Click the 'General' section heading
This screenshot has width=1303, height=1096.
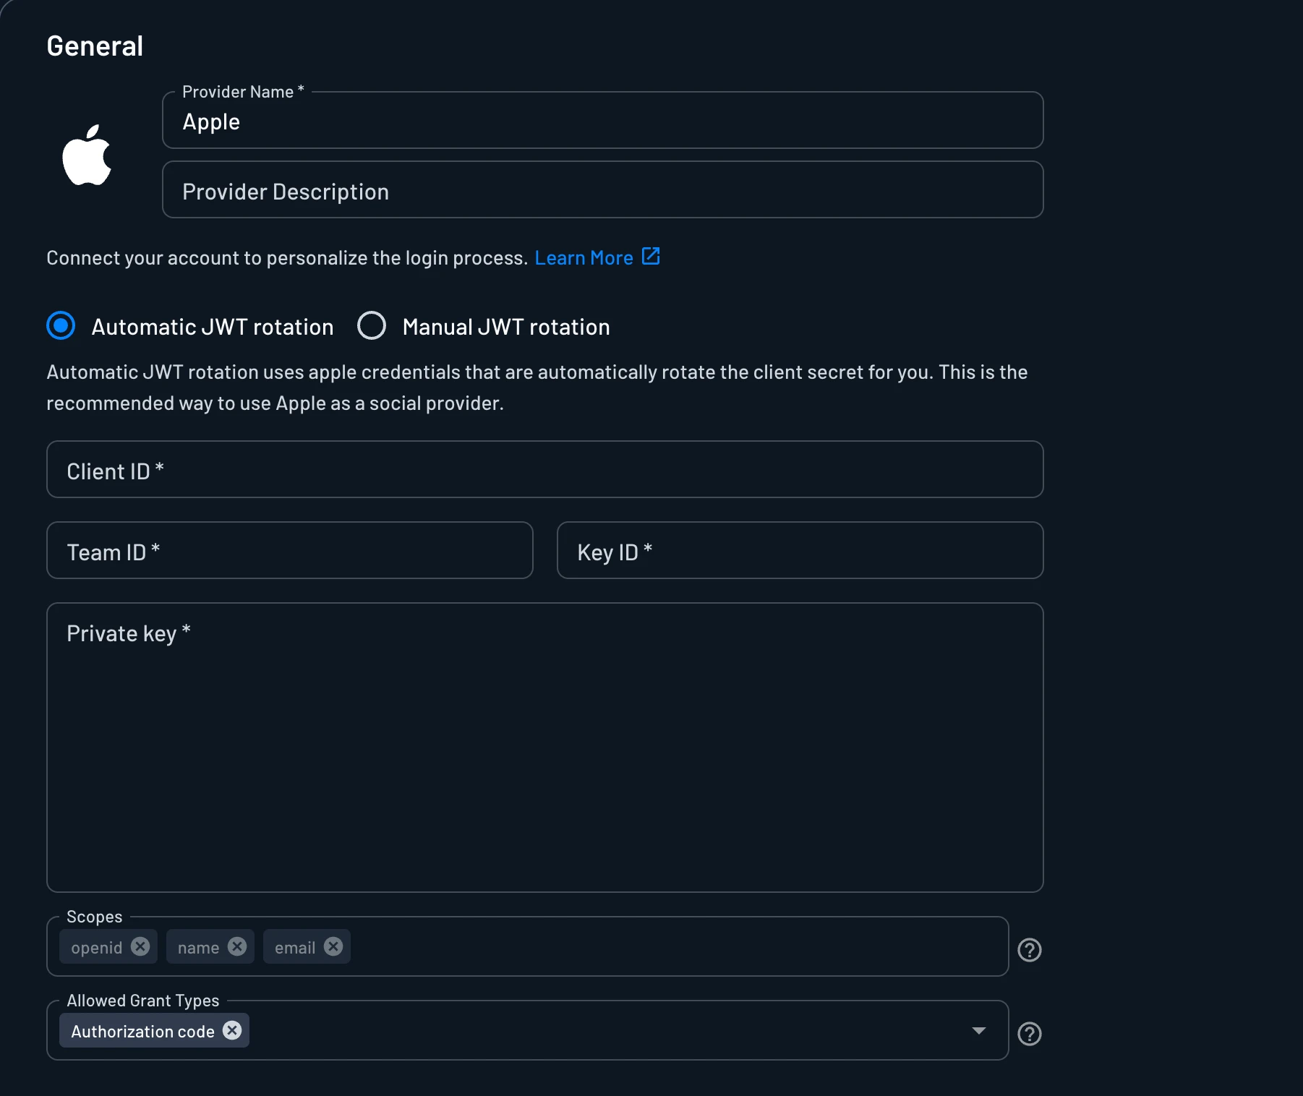(x=95, y=46)
